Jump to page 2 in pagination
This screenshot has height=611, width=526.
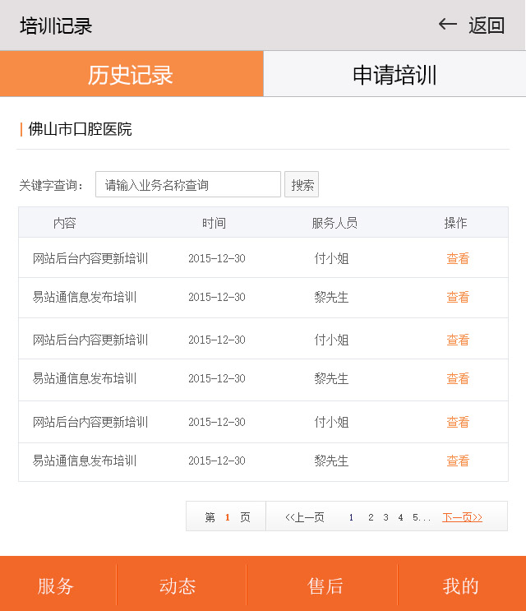tap(371, 517)
